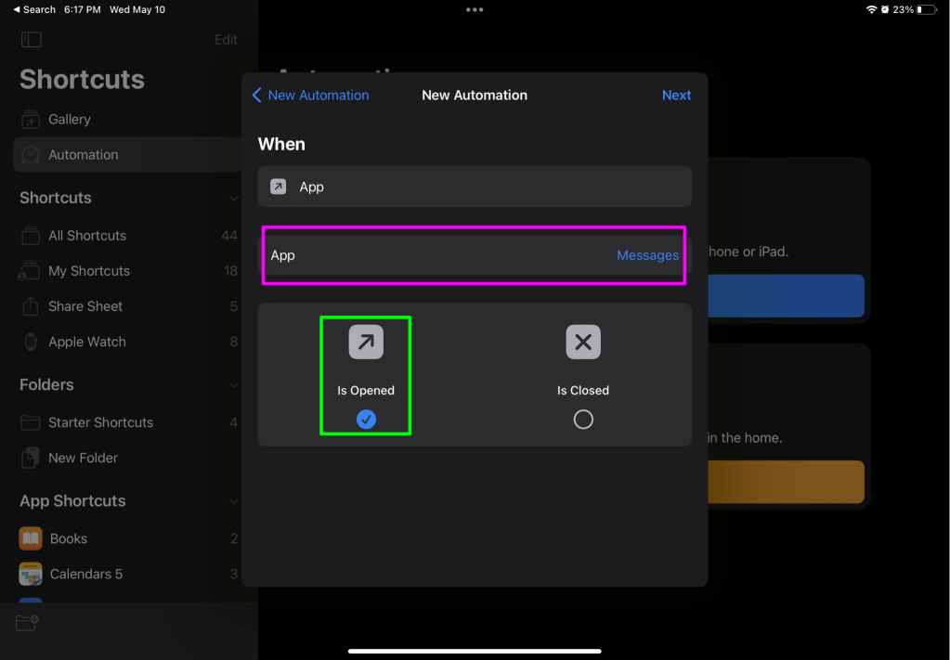Viewport: 950px width, 660px height.
Task: Tap the new folder icon at bottom
Action: 27,623
